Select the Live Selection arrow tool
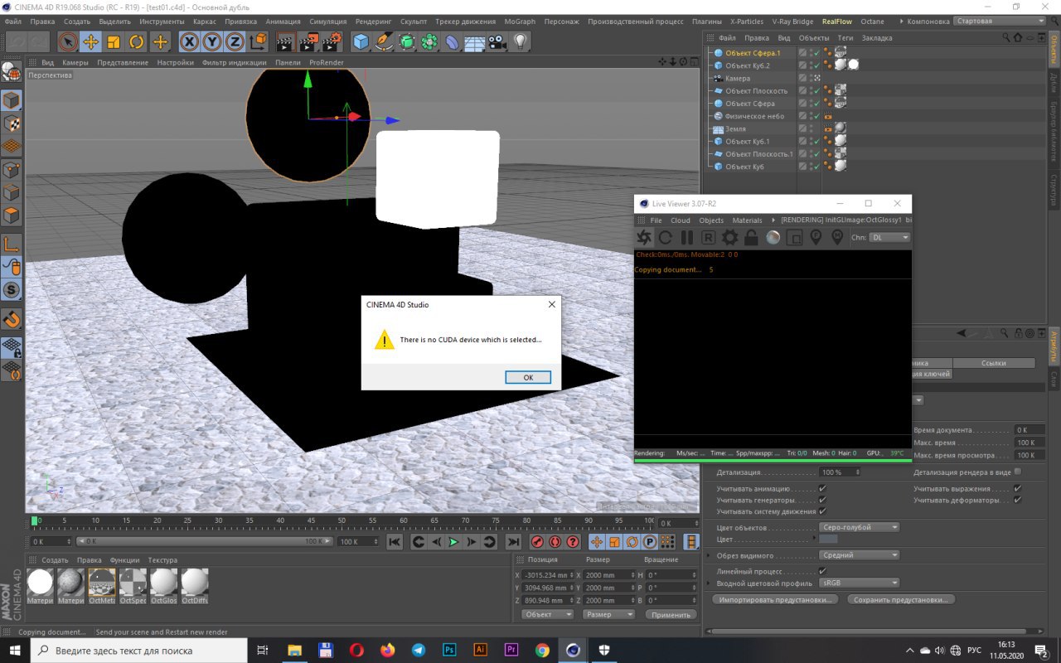 68,41
